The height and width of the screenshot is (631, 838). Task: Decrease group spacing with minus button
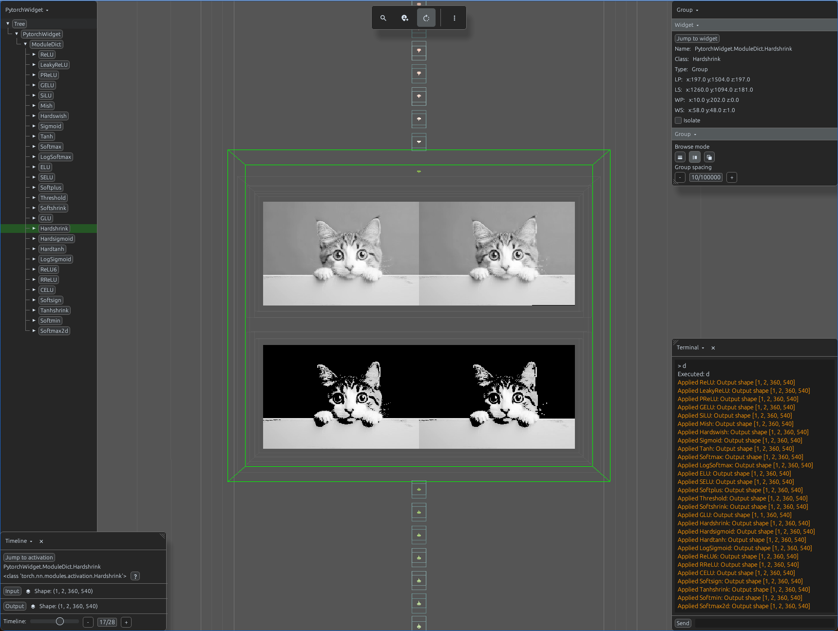point(680,177)
